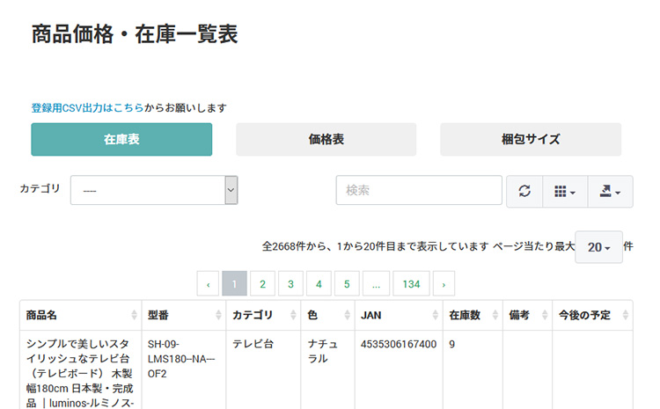The height and width of the screenshot is (409, 660).
Task: Sort by 型番 column arrows
Action: click(x=218, y=315)
